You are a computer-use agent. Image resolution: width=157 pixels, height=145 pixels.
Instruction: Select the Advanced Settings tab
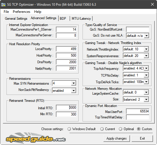click(x=44, y=18)
